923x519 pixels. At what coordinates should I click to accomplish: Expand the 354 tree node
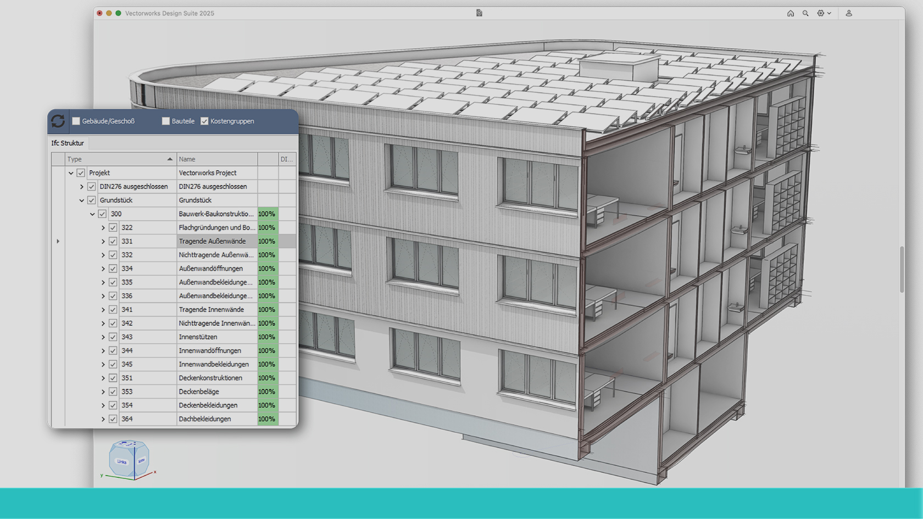click(x=103, y=405)
